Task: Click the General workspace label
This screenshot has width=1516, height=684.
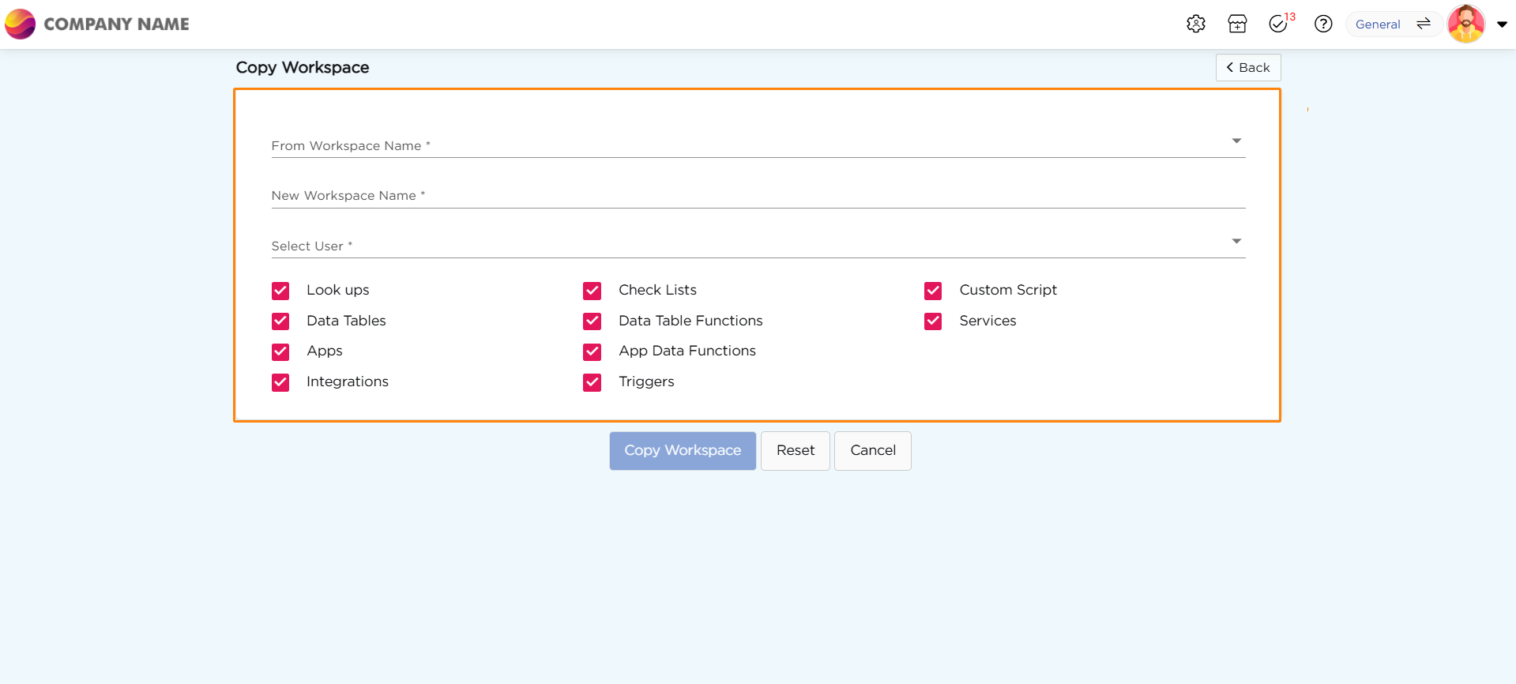Action: [x=1377, y=24]
